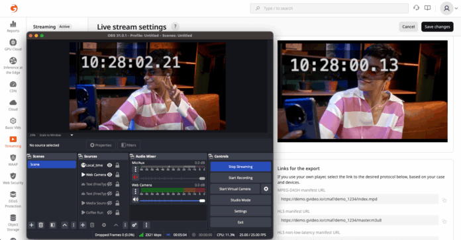Show the Coffee Run source
This screenshot has width=461, height=240.
[x=109, y=212]
